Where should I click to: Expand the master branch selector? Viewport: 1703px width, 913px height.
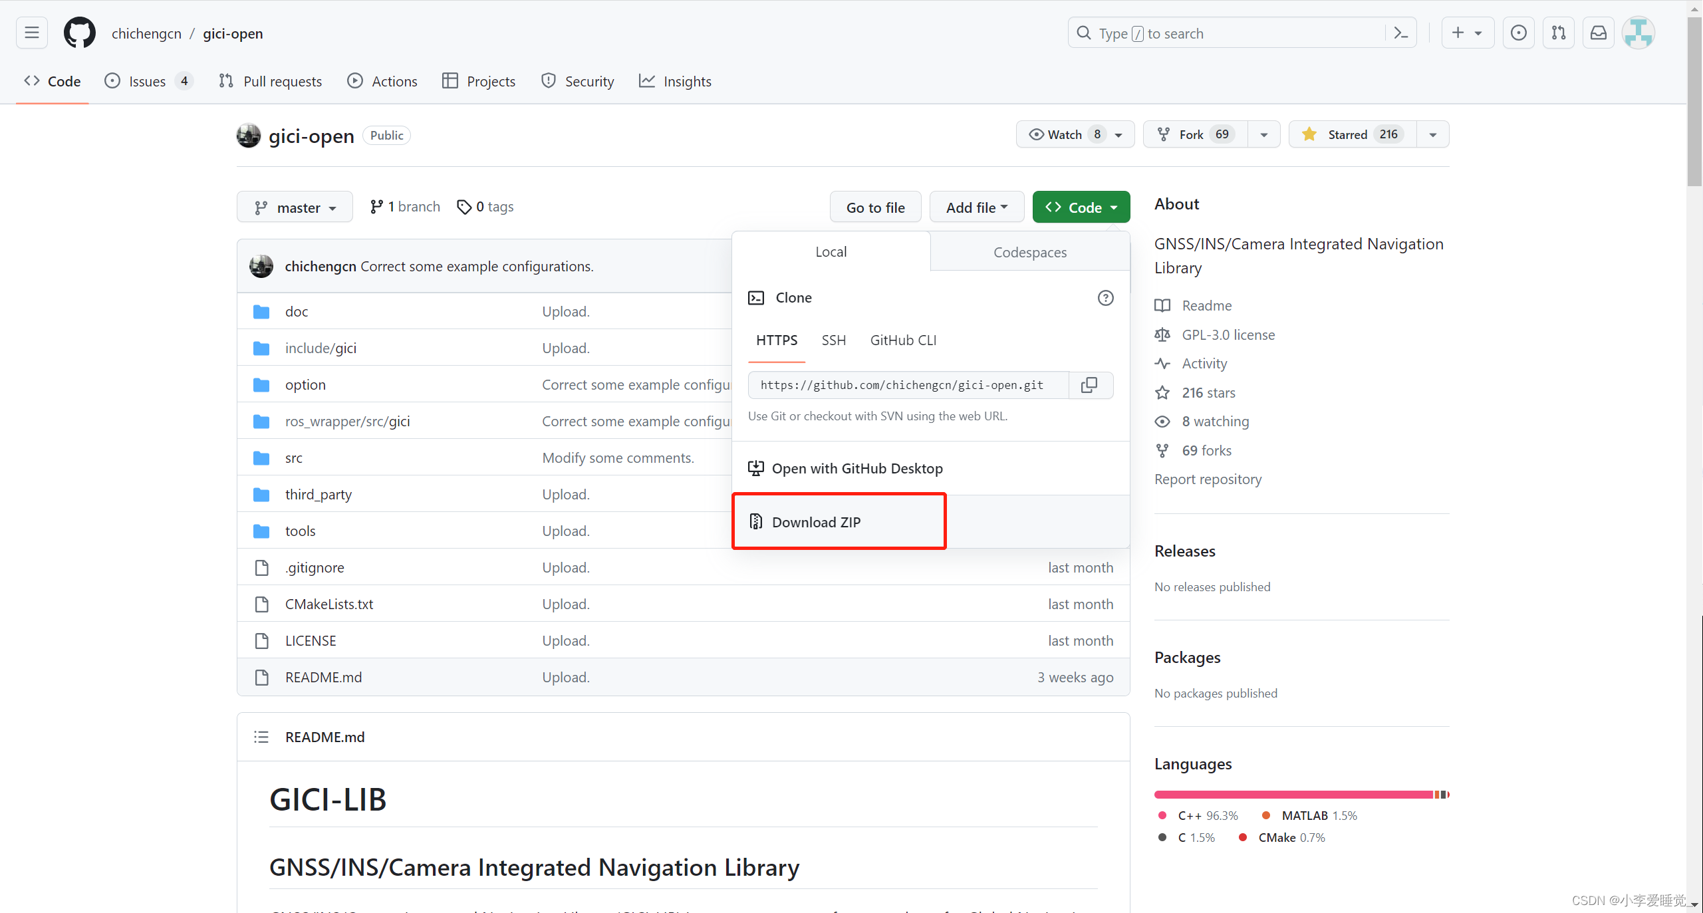pyautogui.click(x=295, y=207)
